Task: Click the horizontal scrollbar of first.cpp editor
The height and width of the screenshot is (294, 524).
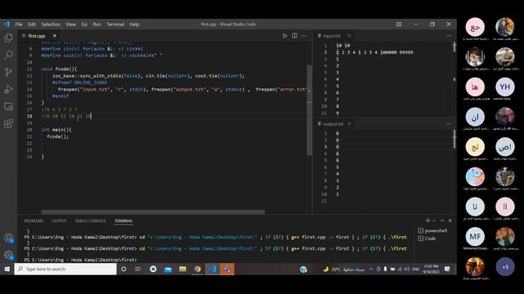Action: click(153, 212)
